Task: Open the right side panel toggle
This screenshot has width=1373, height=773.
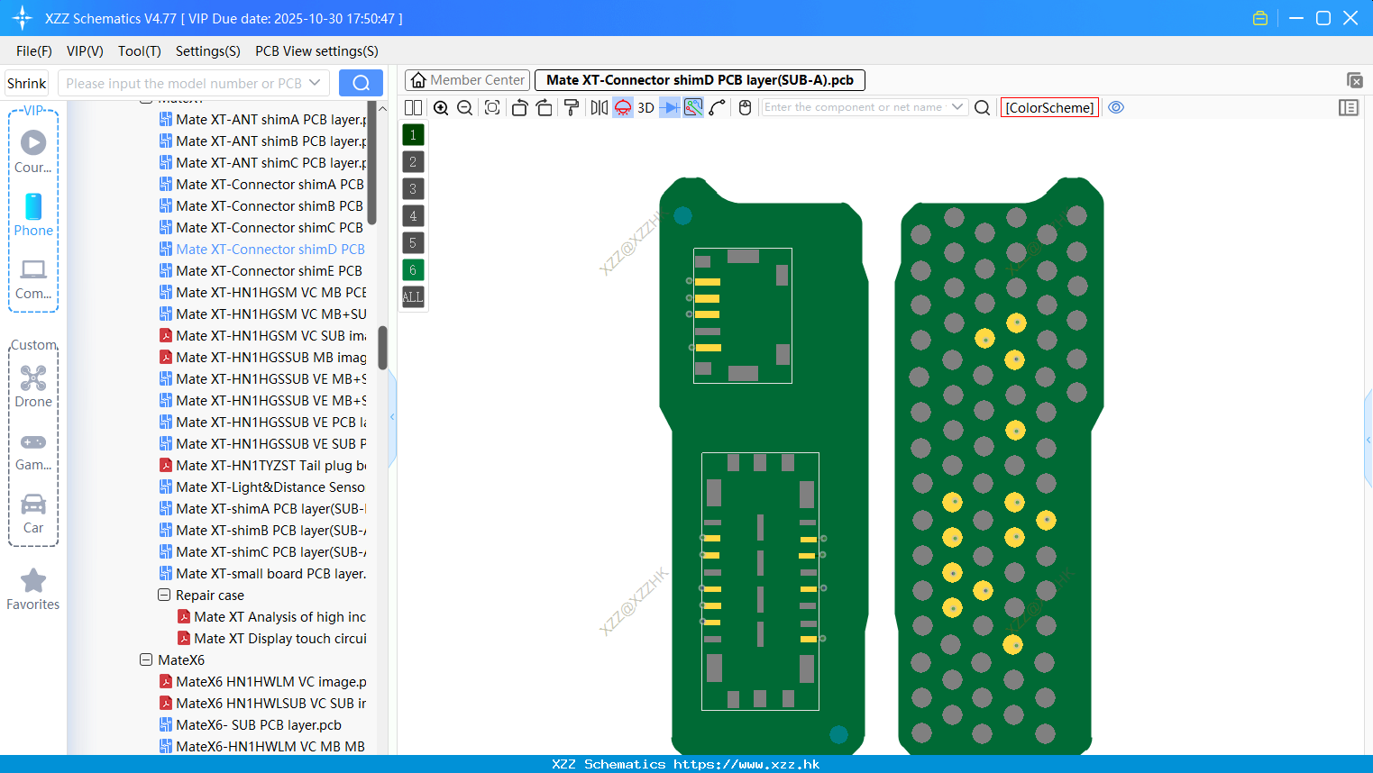Action: click(x=1349, y=107)
